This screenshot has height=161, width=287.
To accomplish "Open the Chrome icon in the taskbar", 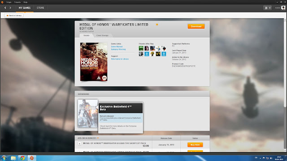I will (22, 158).
